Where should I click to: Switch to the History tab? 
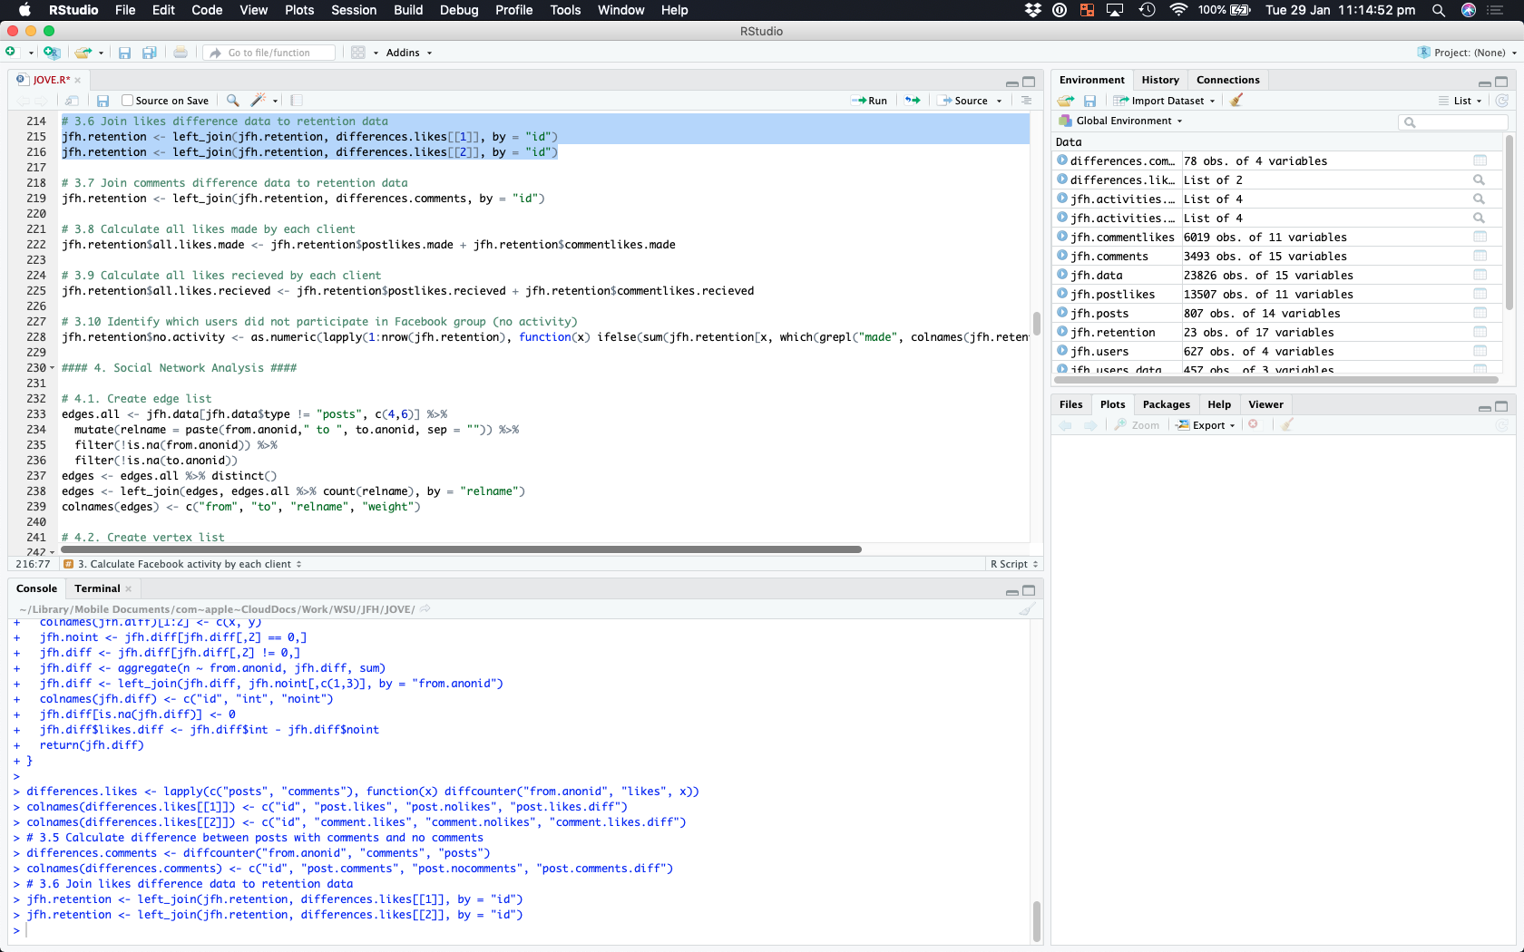coord(1159,80)
